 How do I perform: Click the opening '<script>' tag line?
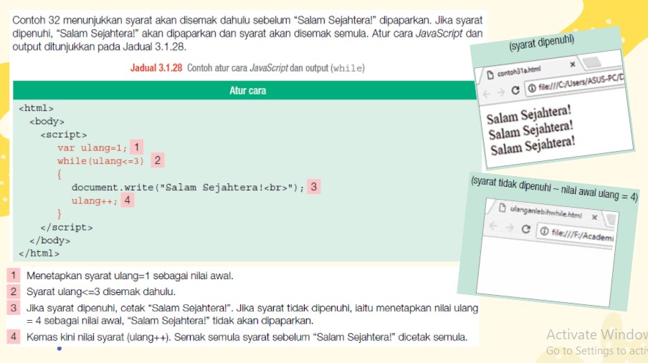[x=64, y=135]
